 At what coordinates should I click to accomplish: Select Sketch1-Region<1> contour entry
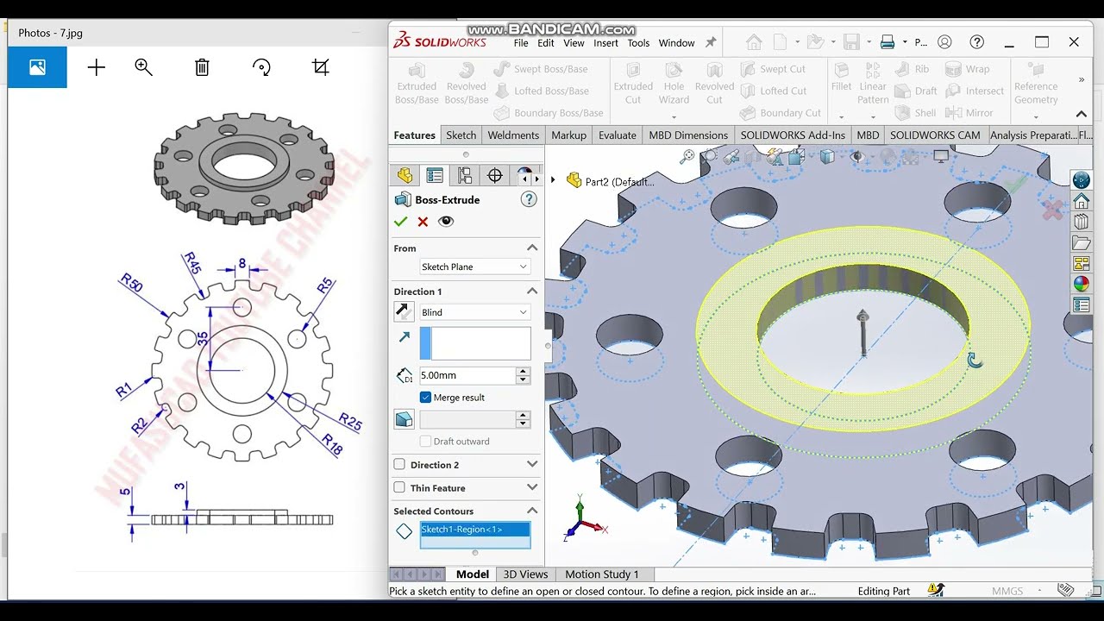(475, 530)
